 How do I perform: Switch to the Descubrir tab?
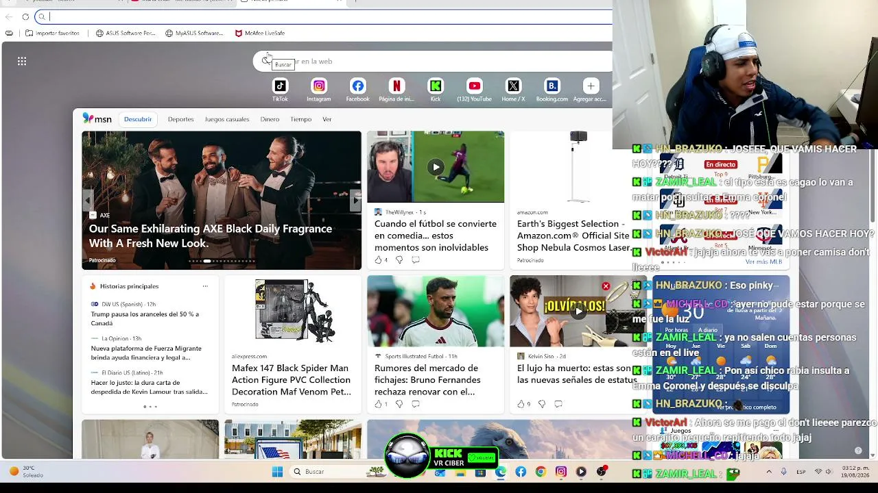coord(138,119)
